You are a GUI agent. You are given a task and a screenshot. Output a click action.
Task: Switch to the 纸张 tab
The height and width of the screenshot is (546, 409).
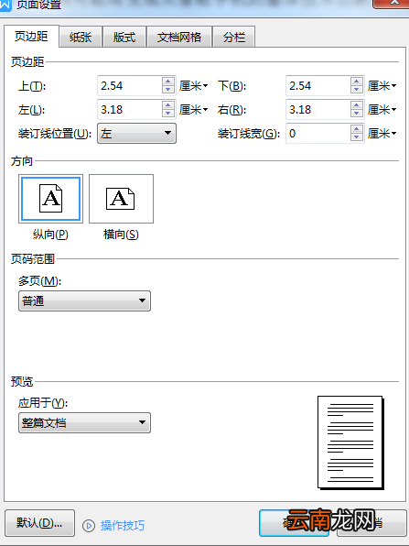pos(81,37)
